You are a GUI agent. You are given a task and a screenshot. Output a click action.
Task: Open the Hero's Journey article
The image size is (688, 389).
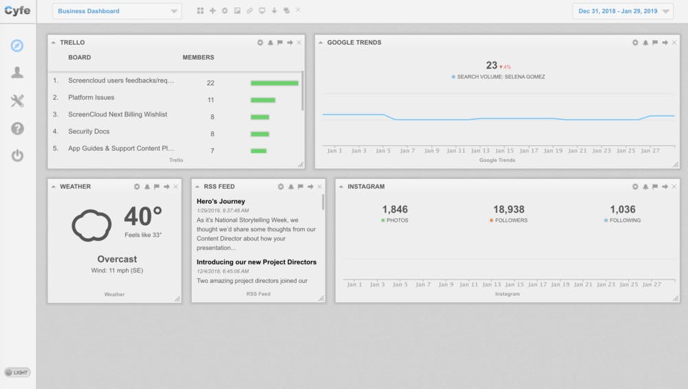coord(221,201)
